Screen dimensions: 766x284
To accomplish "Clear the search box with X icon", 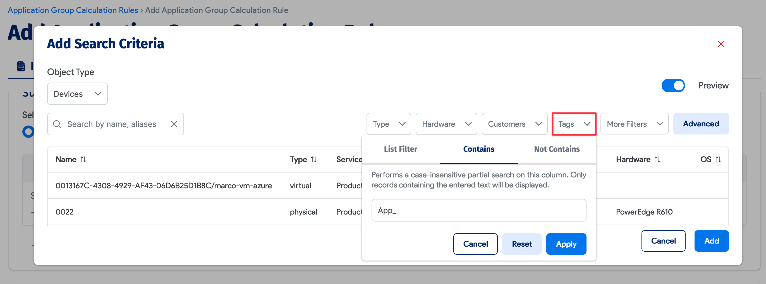I will [x=174, y=124].
